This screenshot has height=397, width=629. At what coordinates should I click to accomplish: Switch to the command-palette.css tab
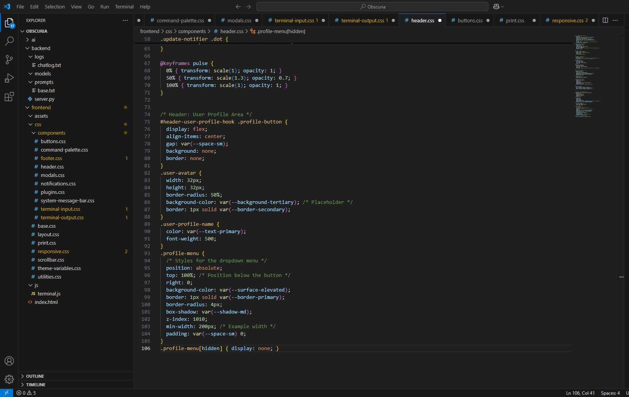(180, 20)
